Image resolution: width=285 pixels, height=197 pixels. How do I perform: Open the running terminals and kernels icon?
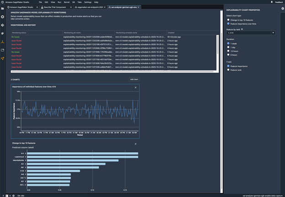tap(3, 16)
